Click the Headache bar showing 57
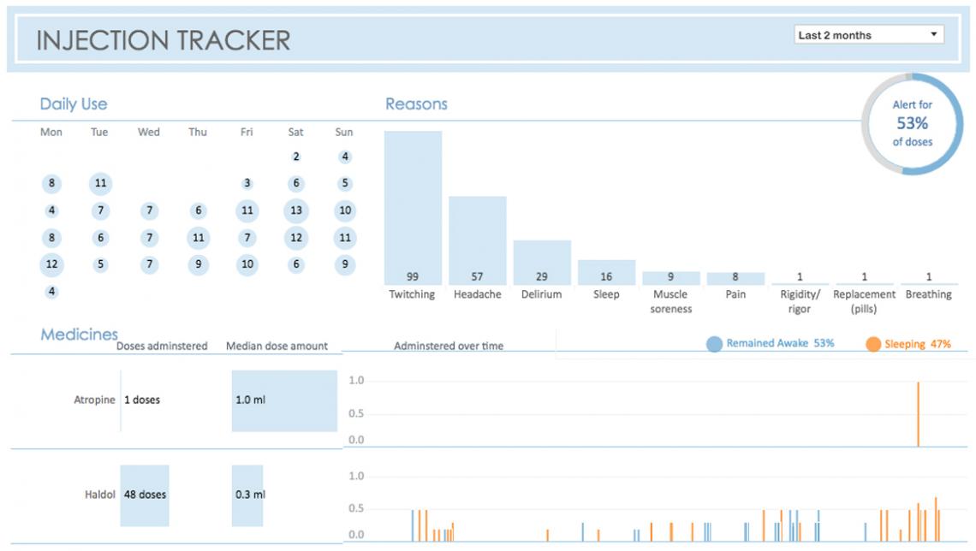The image size is (976, 551). click(478, 240)
